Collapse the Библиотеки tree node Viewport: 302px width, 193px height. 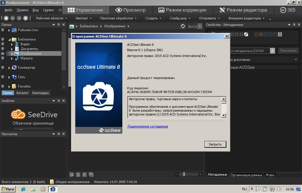[x=9, y=39]
